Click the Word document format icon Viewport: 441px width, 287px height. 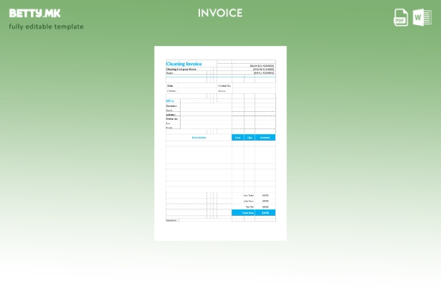(422, 18)
